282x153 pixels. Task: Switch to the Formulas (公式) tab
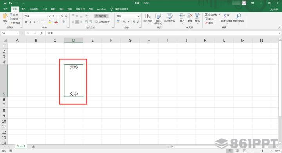(x=45, y=9)
